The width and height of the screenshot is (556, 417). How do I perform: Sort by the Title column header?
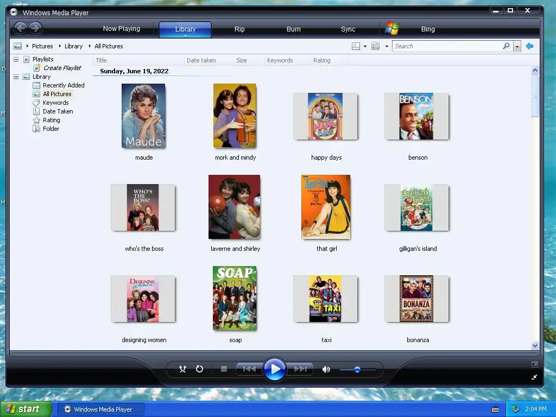click(x=138, y=60)
